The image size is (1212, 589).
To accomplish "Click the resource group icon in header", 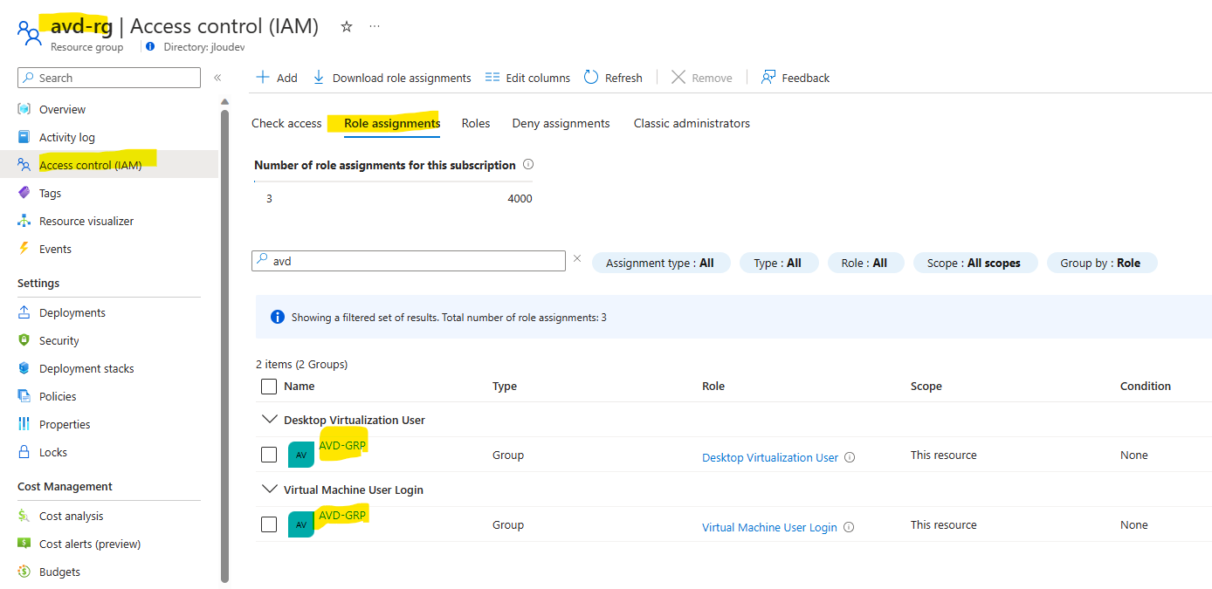I will (x=29, y=33).
